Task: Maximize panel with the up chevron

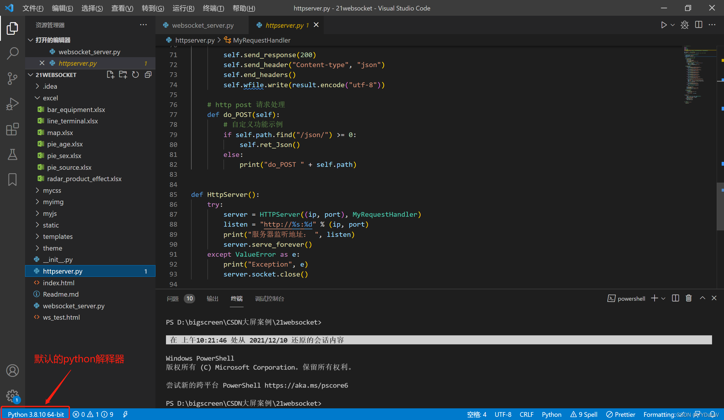Action: point(702,298)
